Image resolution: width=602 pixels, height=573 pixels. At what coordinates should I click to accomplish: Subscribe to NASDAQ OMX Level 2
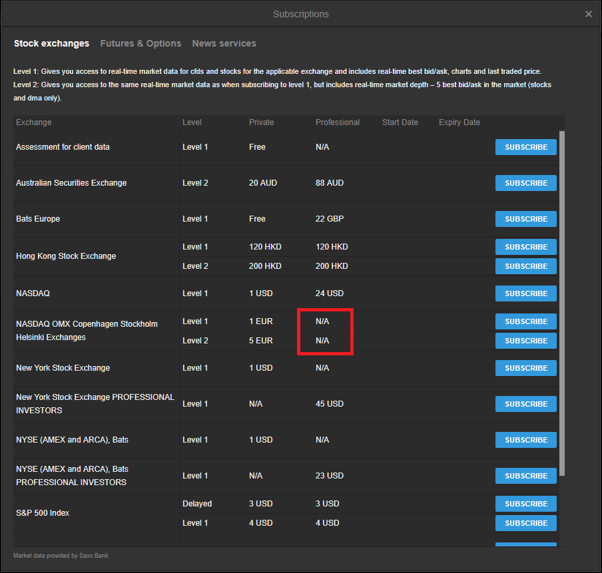[x=525, y=341]
